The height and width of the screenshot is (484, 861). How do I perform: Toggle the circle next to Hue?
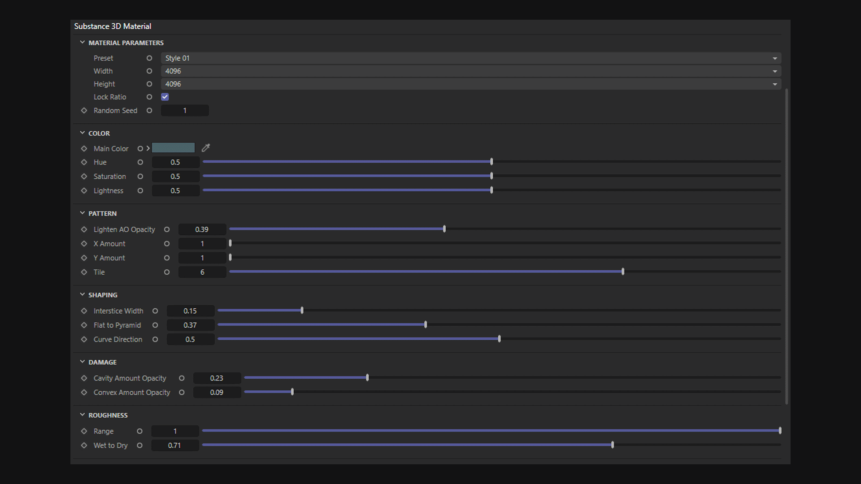tap(140, 162)
